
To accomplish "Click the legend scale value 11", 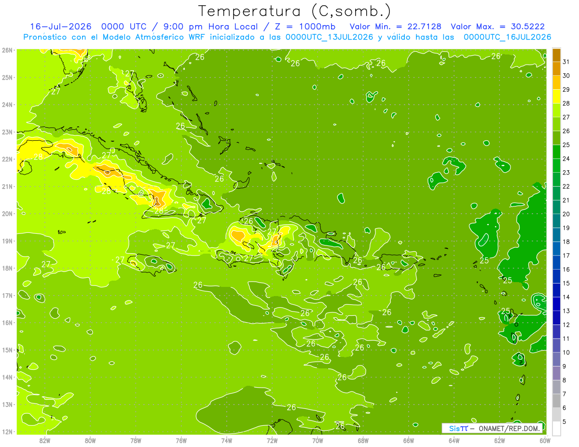I will point(566,339).
